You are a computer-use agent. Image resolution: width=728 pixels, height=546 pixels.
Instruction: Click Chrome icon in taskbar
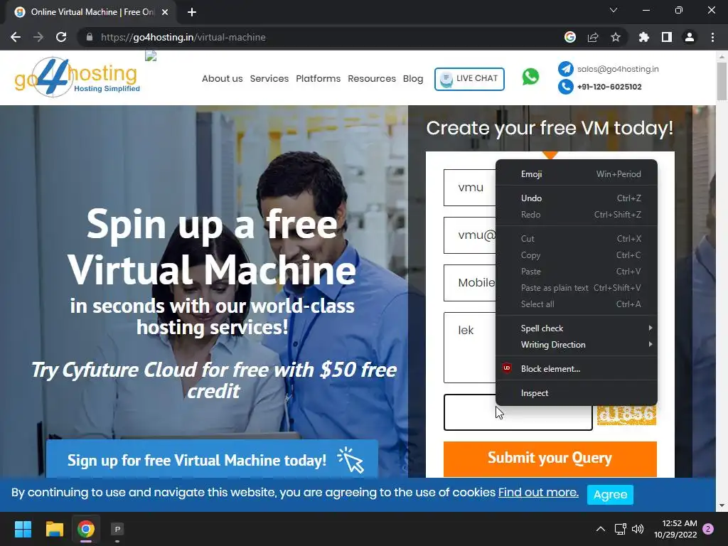pos(86,529)
